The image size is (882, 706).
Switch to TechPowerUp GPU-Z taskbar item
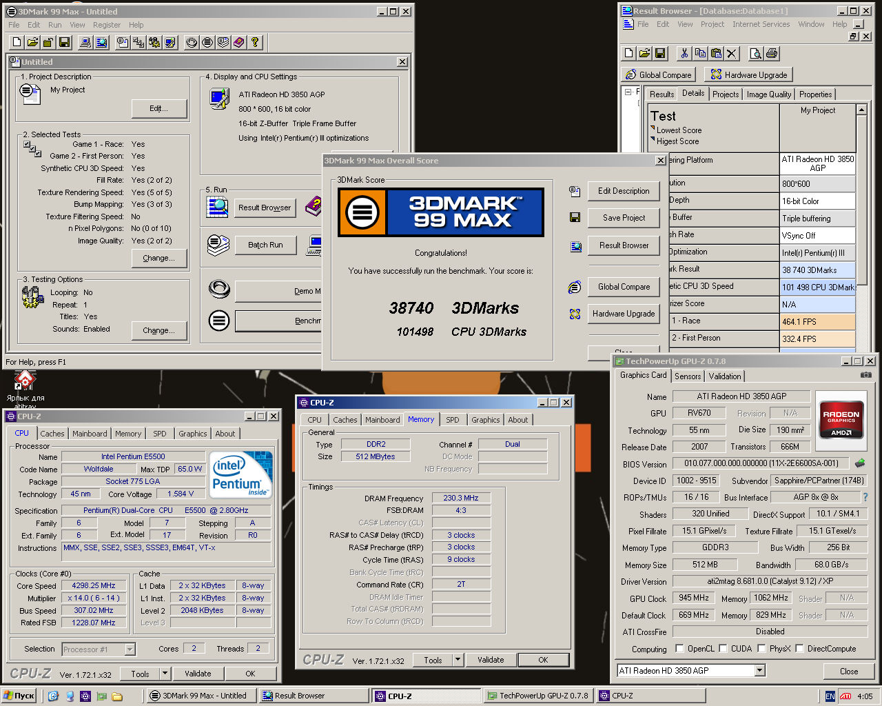[x=537, y=696]
